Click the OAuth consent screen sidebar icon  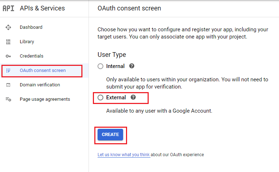(8, 71)
